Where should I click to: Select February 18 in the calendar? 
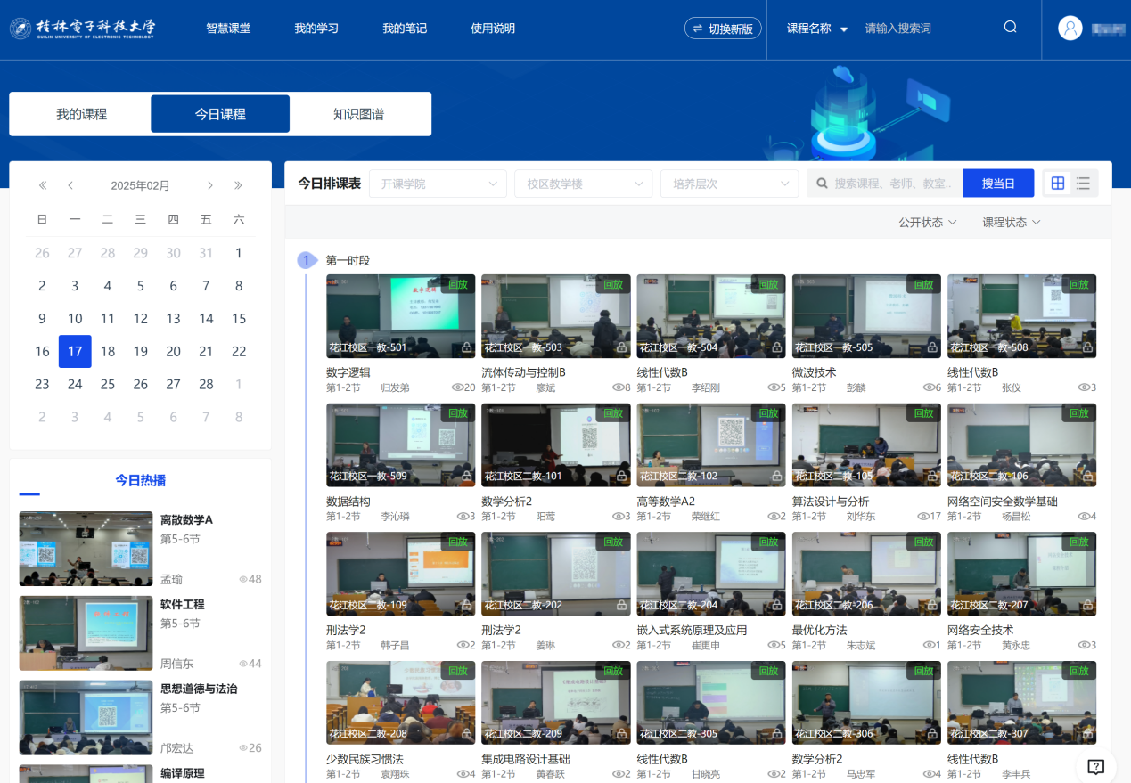(108, 351)
